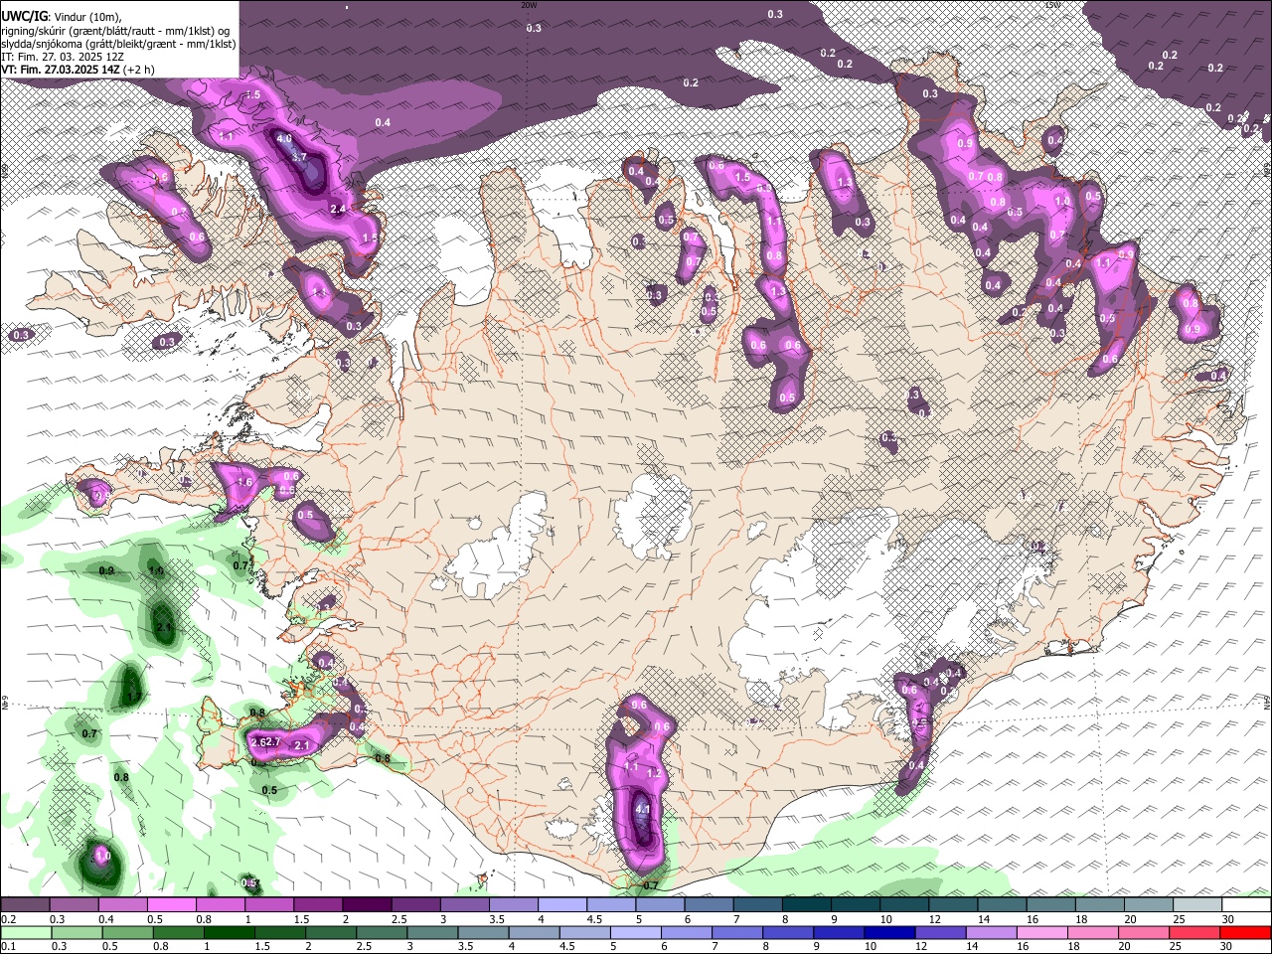The width and height of the screenshot is (1272, 954).
Task: Click the darkest purple swatch in the upper legend
Action: click(x=367, y=904)
